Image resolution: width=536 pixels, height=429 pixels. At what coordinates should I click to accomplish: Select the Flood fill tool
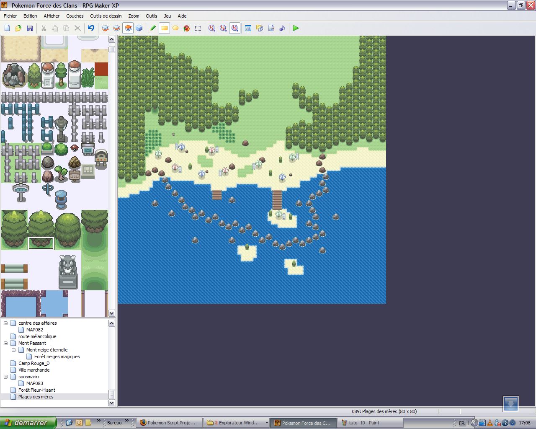pos(187,28)
